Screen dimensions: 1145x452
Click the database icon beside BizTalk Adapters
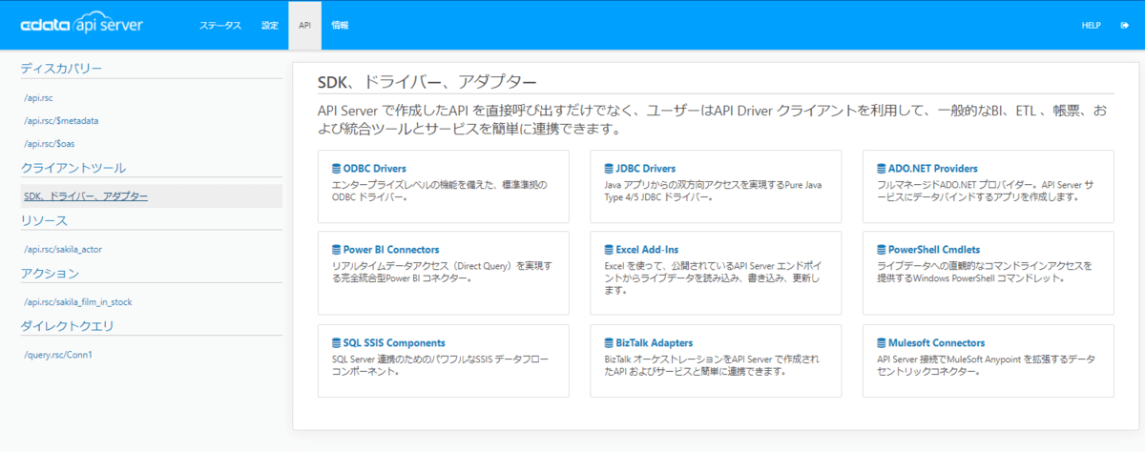tap(609, 343)
